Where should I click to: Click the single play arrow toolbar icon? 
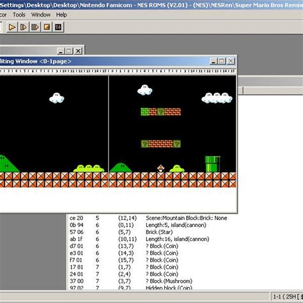click(12, 27)
